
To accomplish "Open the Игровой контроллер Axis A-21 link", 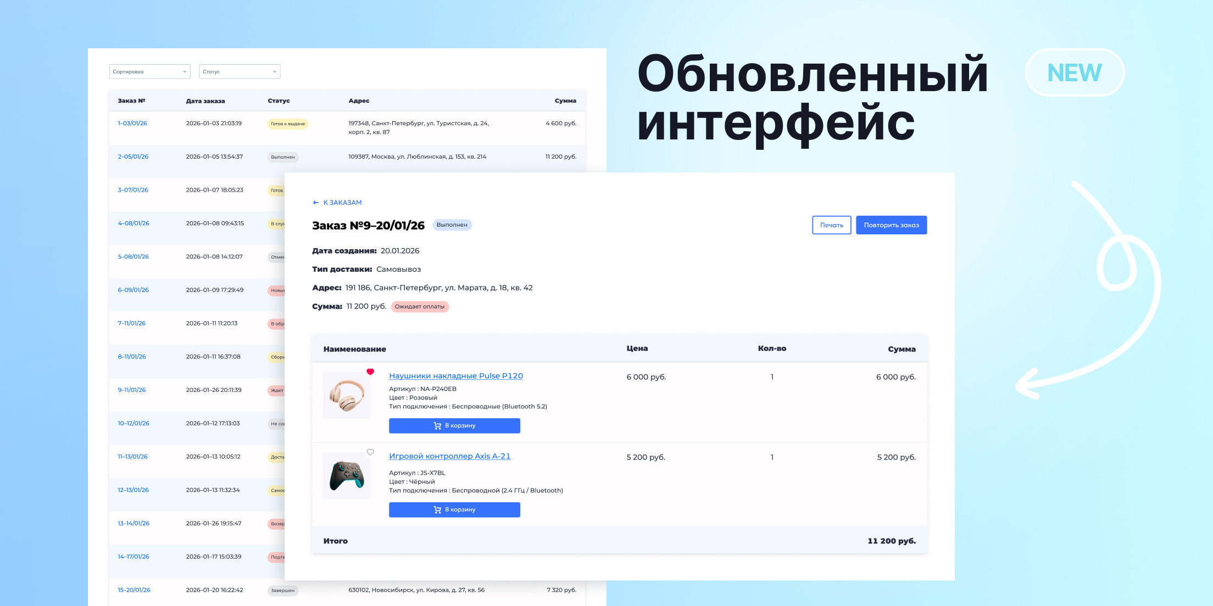I will (x=449, y=456).
